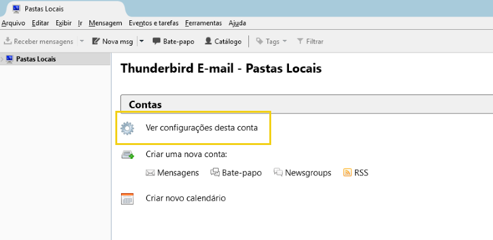The width and height of the screenshot is (493, 240).
Task: Click the computer icon in folder tree
Action: point(10,59)
